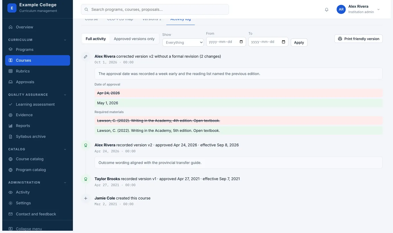Screen dimensions: 393x233
Task: Open Learning assessment page
Action: click(x=38, y=104)
